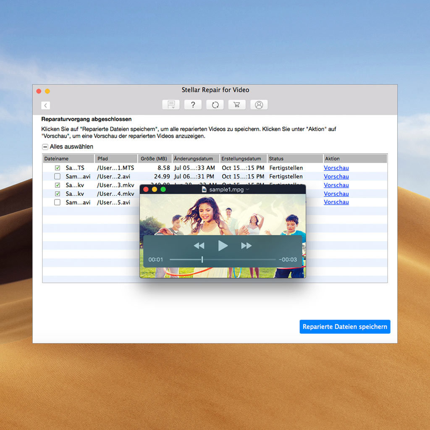430x430 pixels.
Task: Rewind the sample1.mpg video preview
Action: coord(199,245)
